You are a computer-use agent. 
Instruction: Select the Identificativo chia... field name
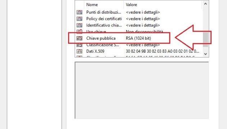[x=104, y=25]
